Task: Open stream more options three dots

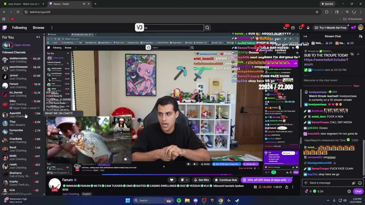Action: [293, 187]
